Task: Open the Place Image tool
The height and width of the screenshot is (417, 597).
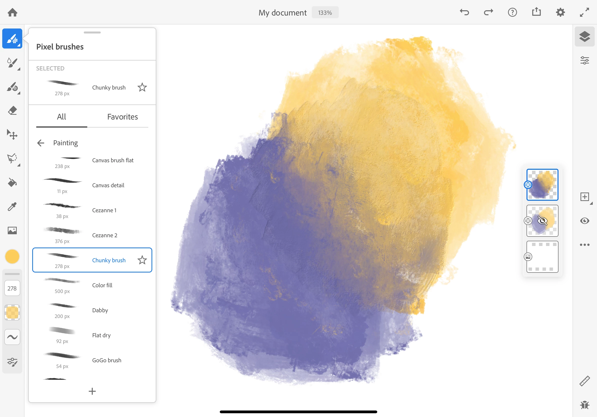Action: 12,230
